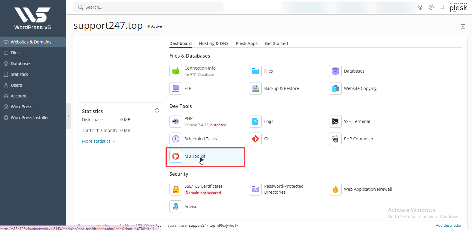Refresh the Statistics panel

[157, 111]
